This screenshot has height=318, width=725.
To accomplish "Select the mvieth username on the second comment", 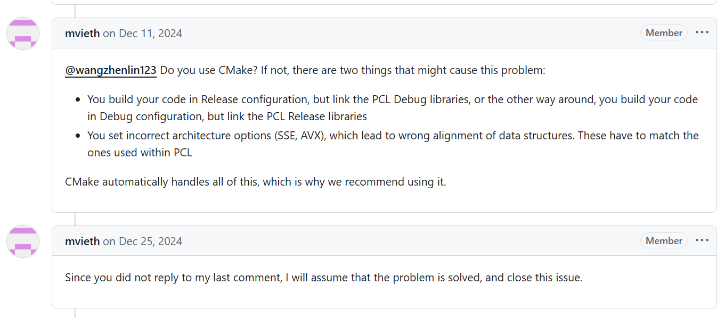I will 82,241.
